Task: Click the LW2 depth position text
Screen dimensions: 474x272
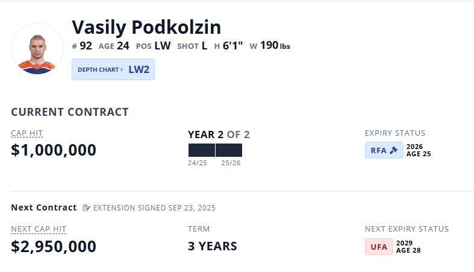Action: [139, 69]
